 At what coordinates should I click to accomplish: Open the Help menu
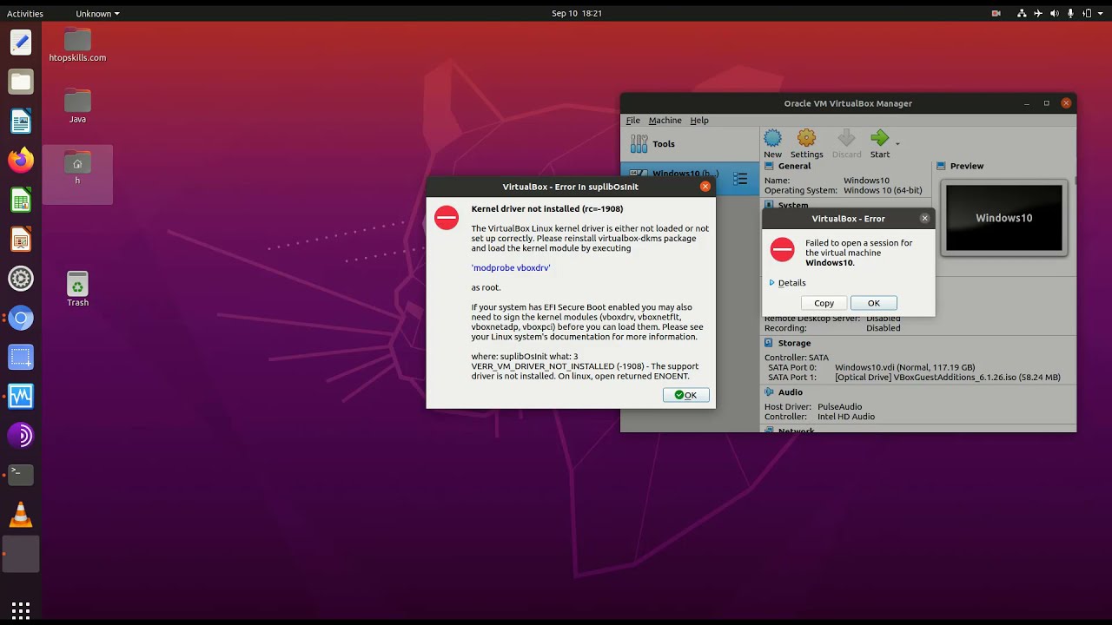tap(699, 121)
